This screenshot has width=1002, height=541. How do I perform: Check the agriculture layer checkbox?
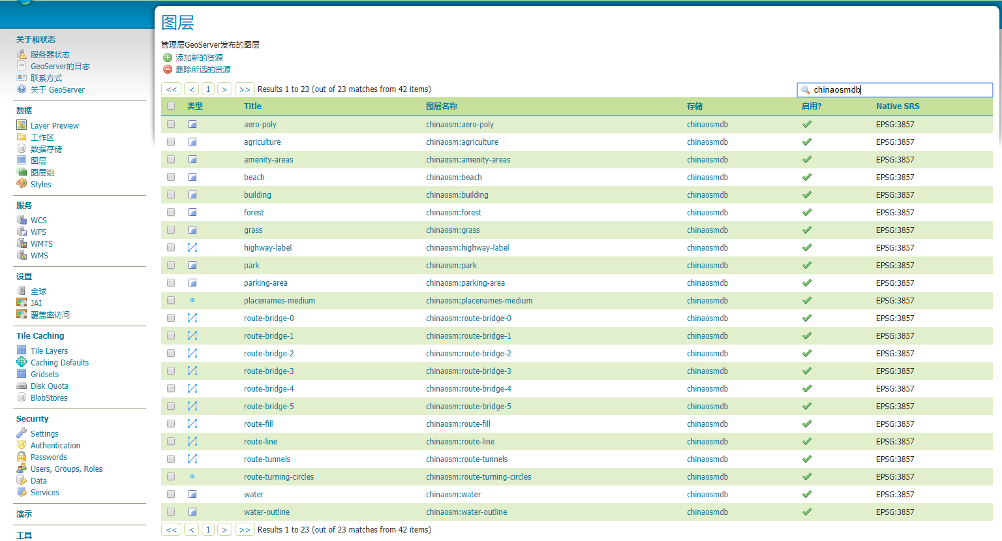171,142
